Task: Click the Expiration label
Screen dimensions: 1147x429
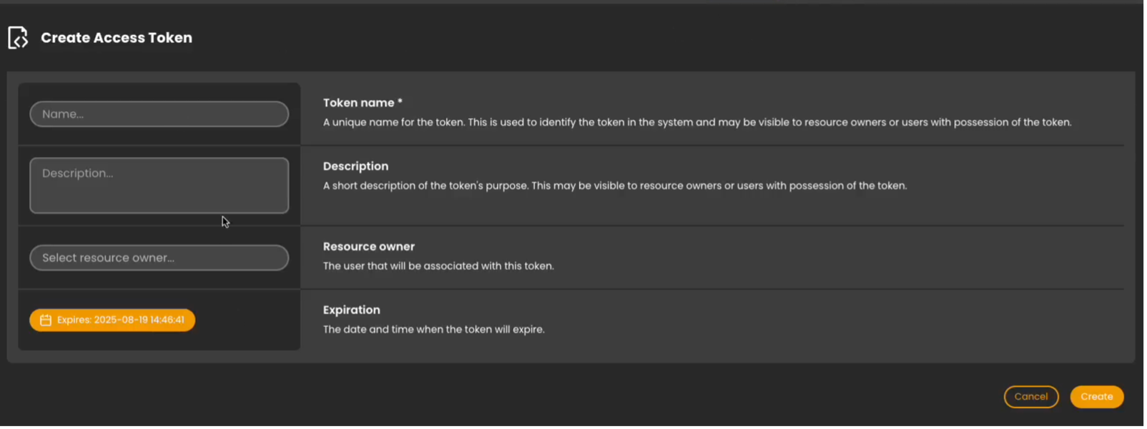Action: tap(351, 310)
